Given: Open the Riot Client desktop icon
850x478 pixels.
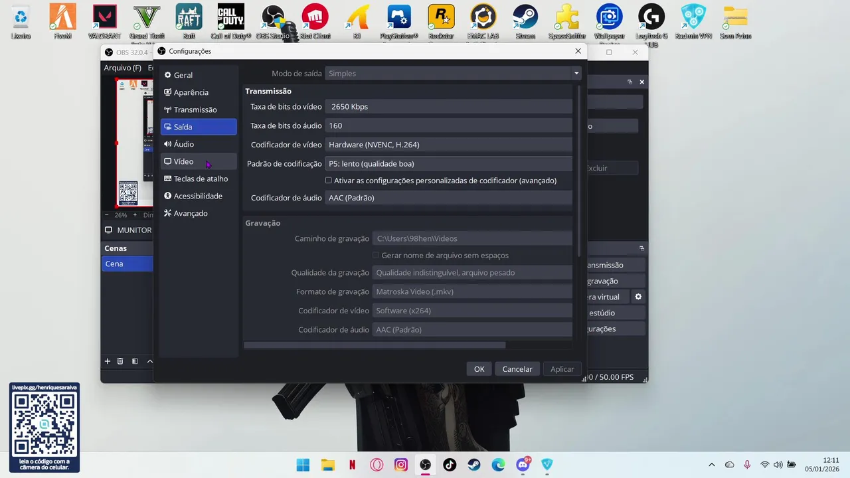Looking at the screenshot, I should pyautogui.click(x=315, y=22).
